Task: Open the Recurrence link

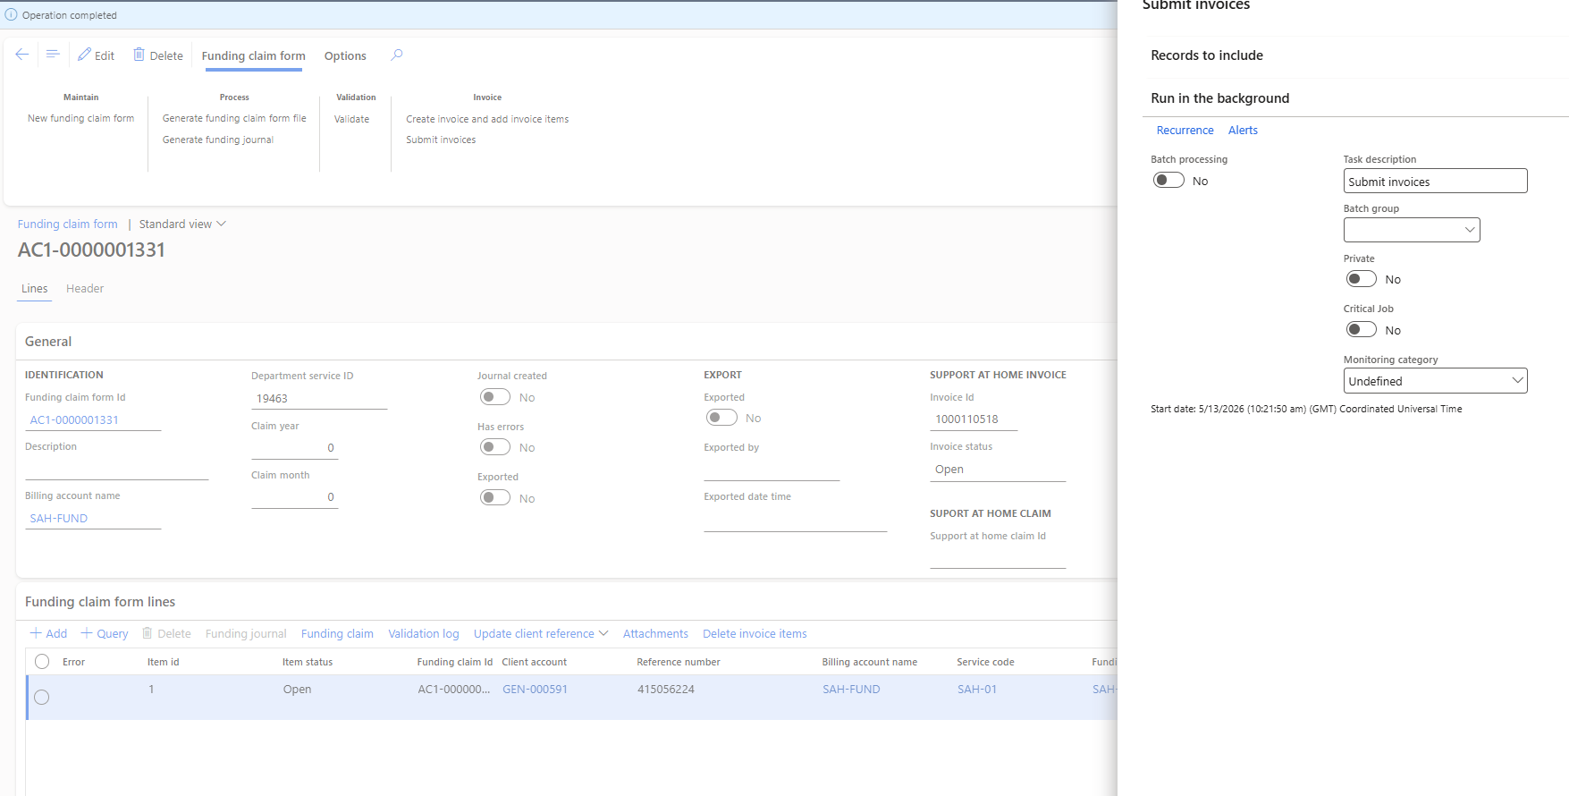Action: click(1185, 130)
